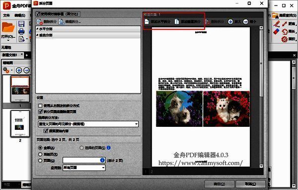
Task: Click preview vertical scrollbar thumb
Action: pos(261,63)
